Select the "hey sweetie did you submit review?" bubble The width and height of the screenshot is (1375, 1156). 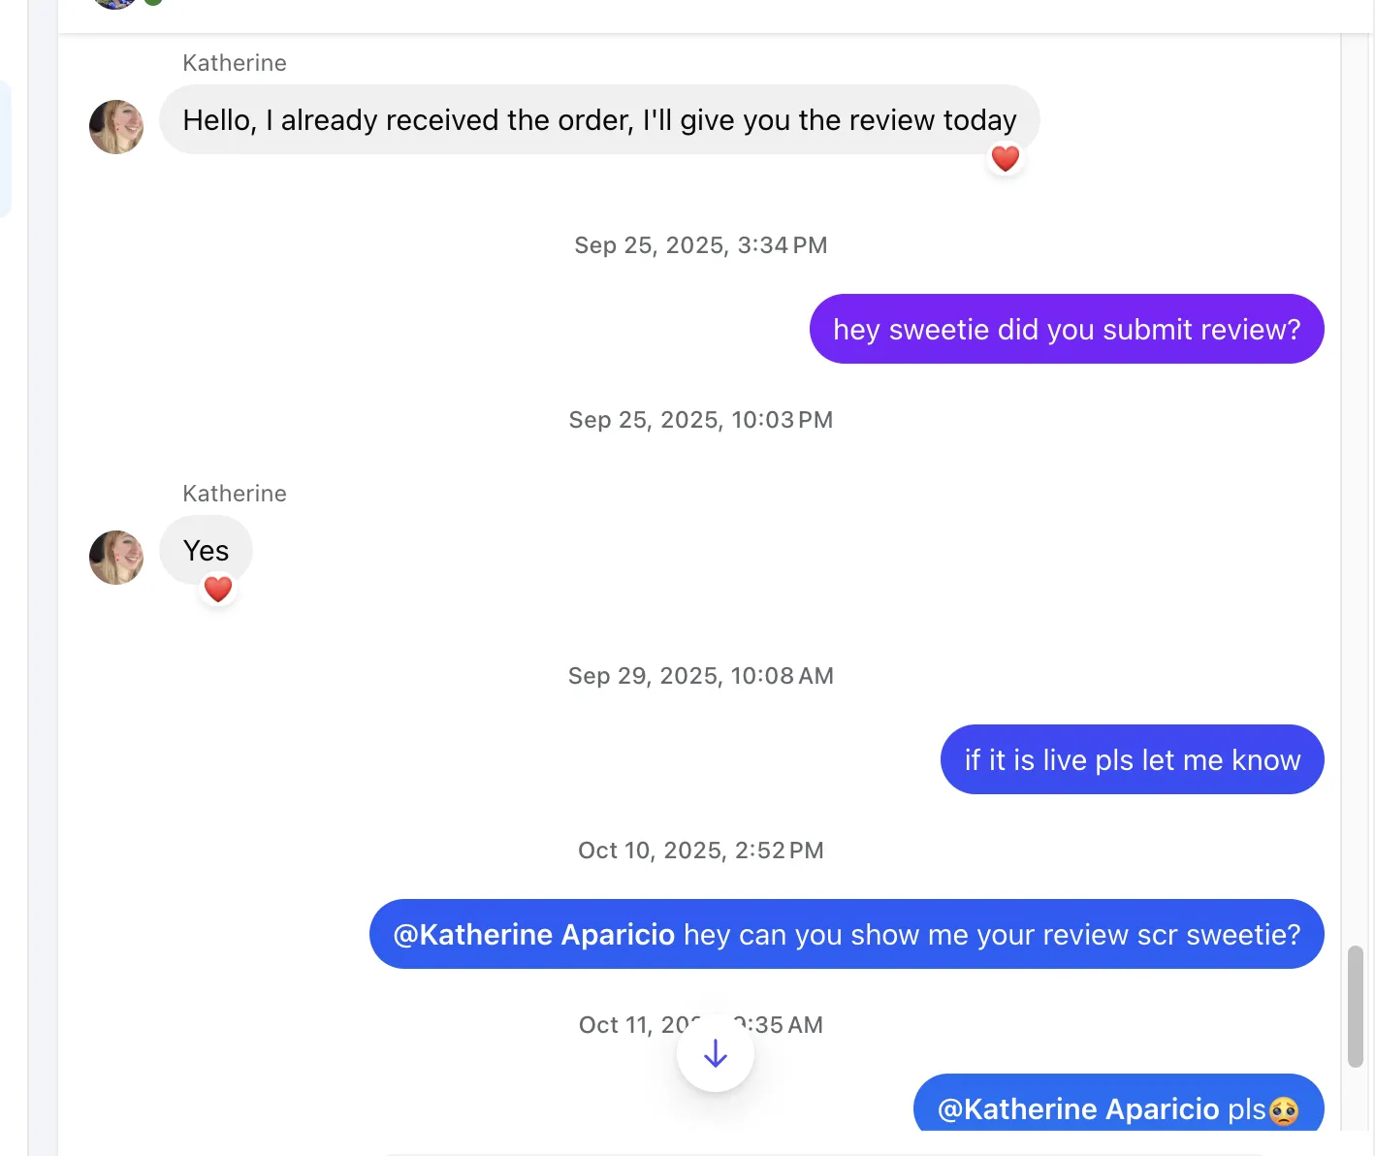pos(1067,329)
